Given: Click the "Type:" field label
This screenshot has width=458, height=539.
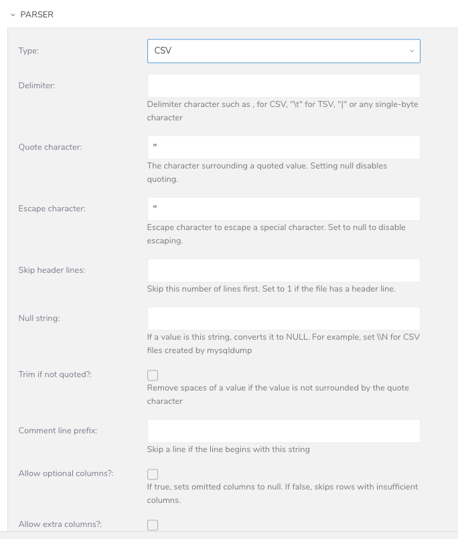Looking at the screenshot, I should (x=29, y=50).
